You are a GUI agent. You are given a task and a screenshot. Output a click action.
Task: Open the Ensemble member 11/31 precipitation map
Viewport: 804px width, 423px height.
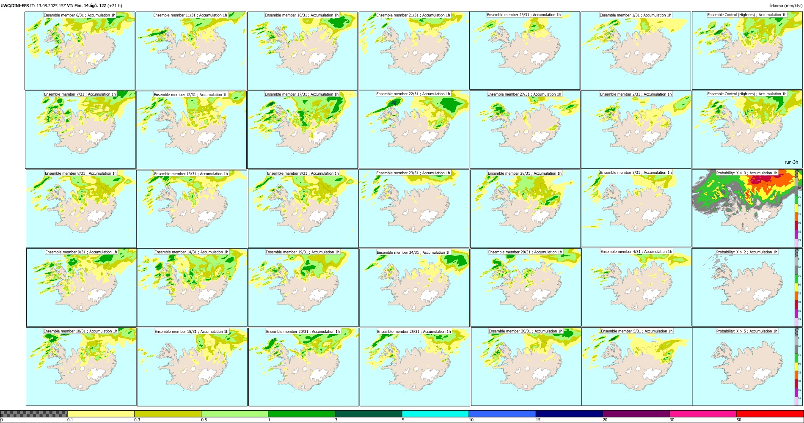pos(191,51)
